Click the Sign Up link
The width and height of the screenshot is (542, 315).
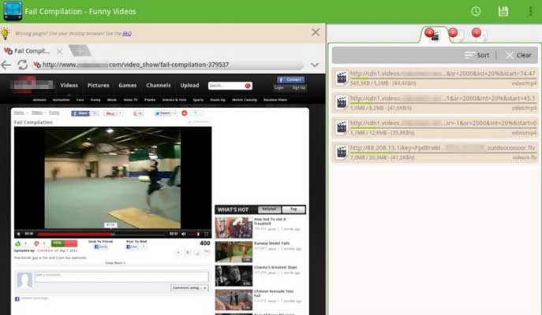coord(299,87)
